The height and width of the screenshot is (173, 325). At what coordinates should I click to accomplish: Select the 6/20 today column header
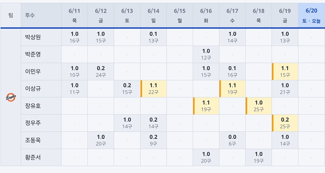click(x=311, y=15)
